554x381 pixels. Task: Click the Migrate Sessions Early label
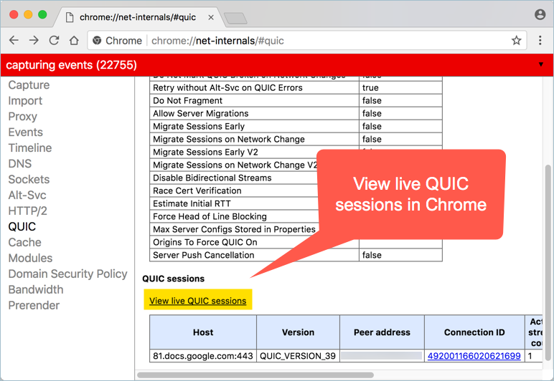199,127
